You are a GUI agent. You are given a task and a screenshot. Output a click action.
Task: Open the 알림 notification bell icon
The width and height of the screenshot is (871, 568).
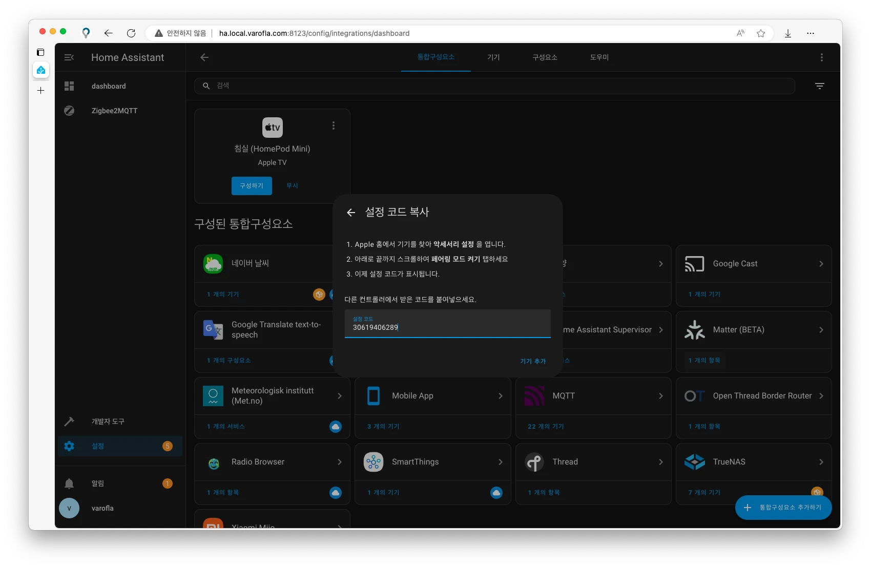pyautogui.click(x=69, y=483)
